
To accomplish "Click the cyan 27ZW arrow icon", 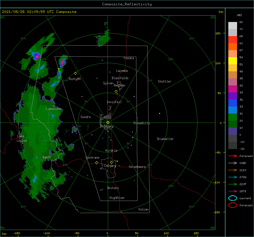I will pos(233,177).
